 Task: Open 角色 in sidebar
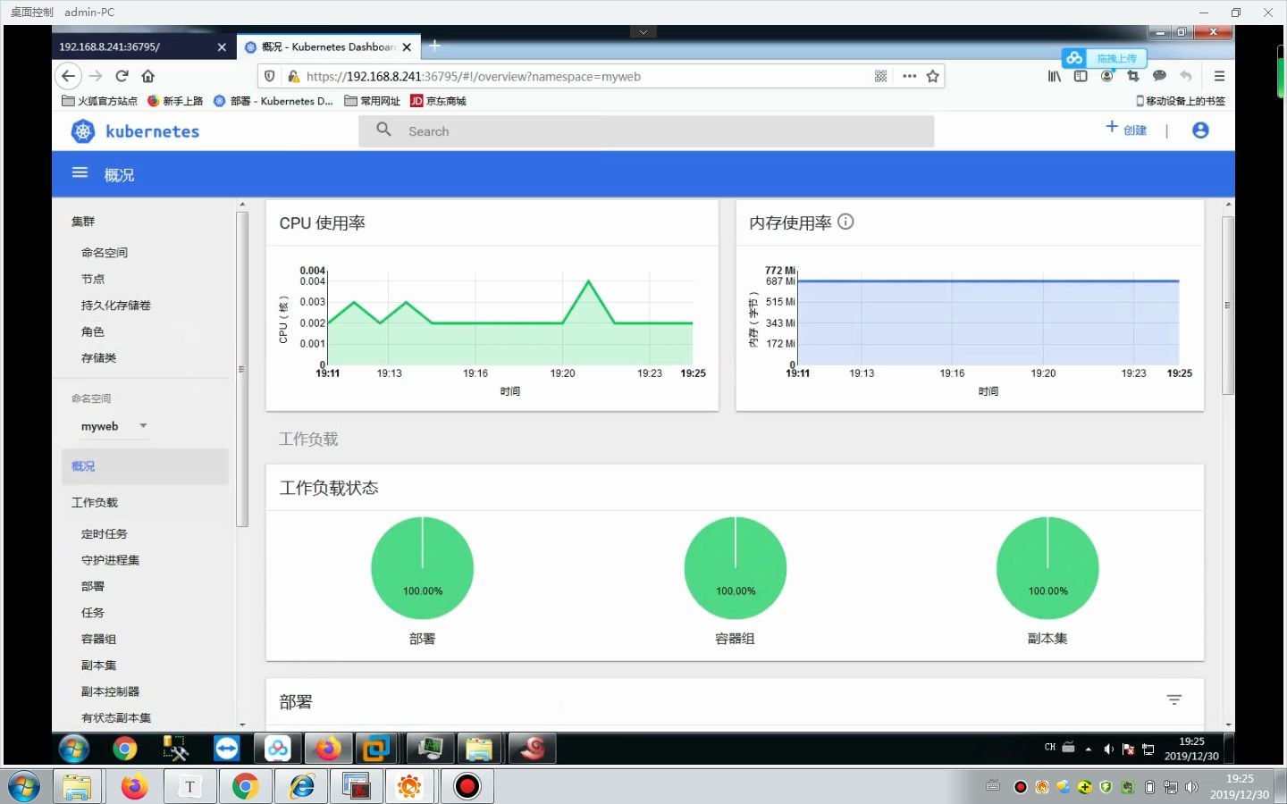coord(93,331)
